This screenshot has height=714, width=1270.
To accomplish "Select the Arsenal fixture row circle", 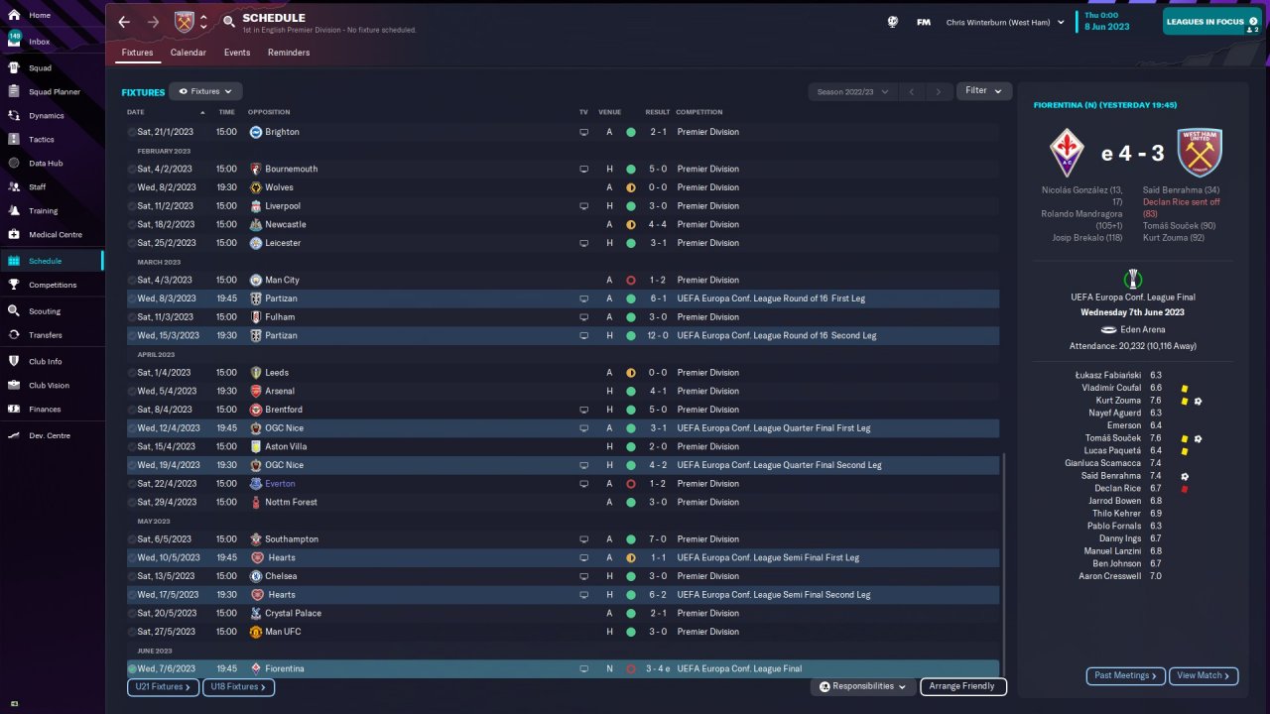I will [x=132, y=392].
